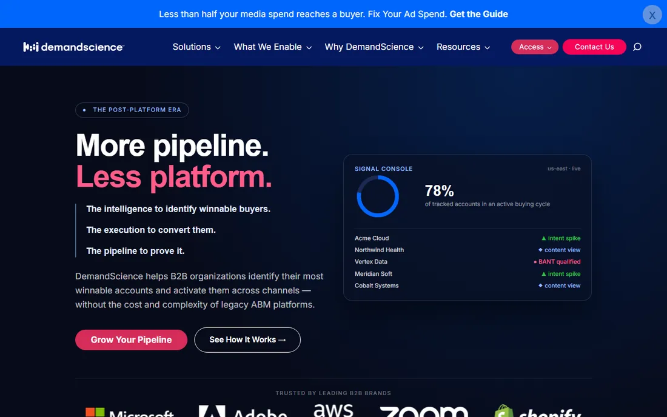Click the 78% statistic value
667x417 pixels.
439,191
